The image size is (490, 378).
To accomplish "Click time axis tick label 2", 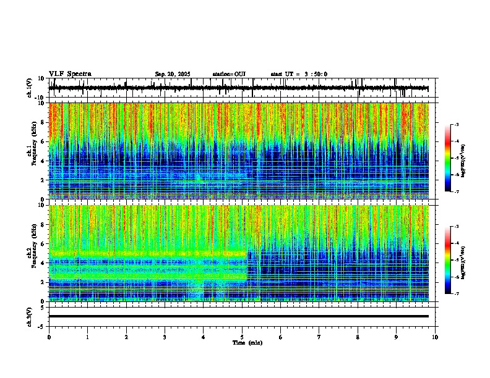I will click(x=126, y=337).
